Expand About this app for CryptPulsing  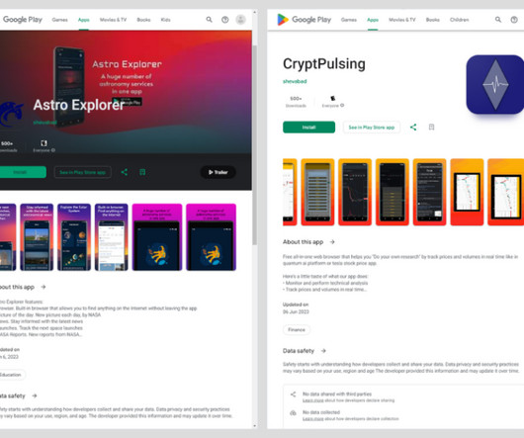(332, 242)
